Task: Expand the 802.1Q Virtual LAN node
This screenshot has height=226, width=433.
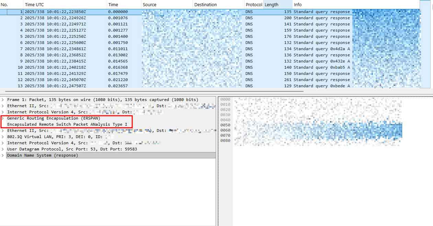Action: [3, 137]
